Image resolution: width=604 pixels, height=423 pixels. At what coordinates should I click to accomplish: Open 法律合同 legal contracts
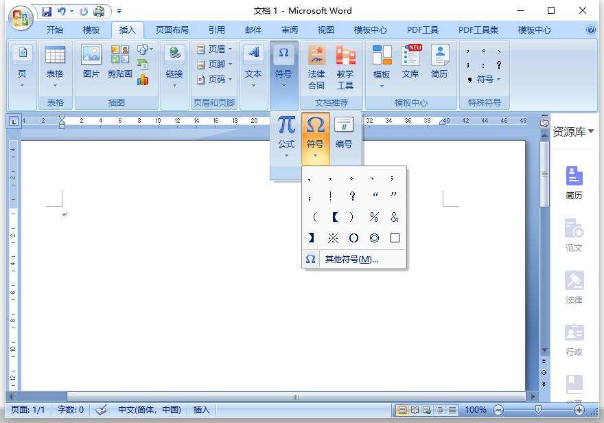(x=316, y=67)
